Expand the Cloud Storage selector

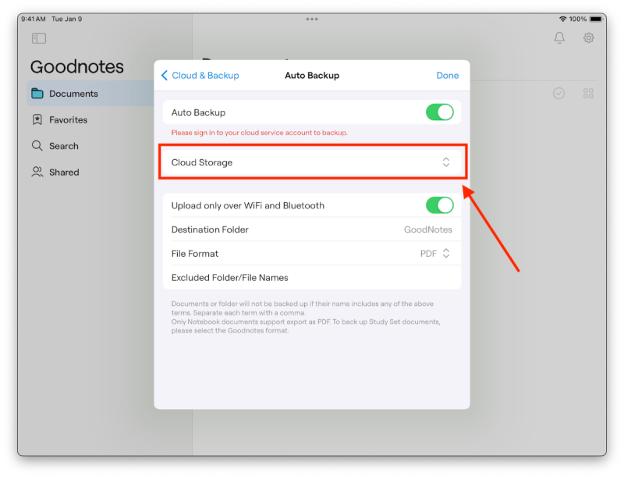click(445, 162)
